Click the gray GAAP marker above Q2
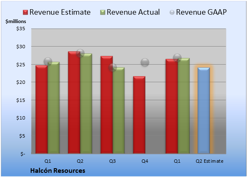Screen dimensions: 247x177 pyautogui.click(x=80, y=53)
